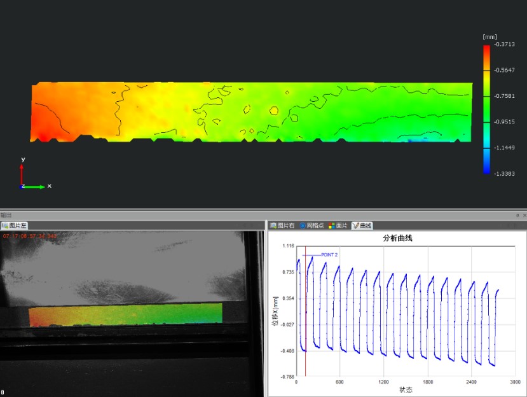This screenshot has width=527, height=397.
Task: Pin the 输出 panel
Action: coord(517,215)
